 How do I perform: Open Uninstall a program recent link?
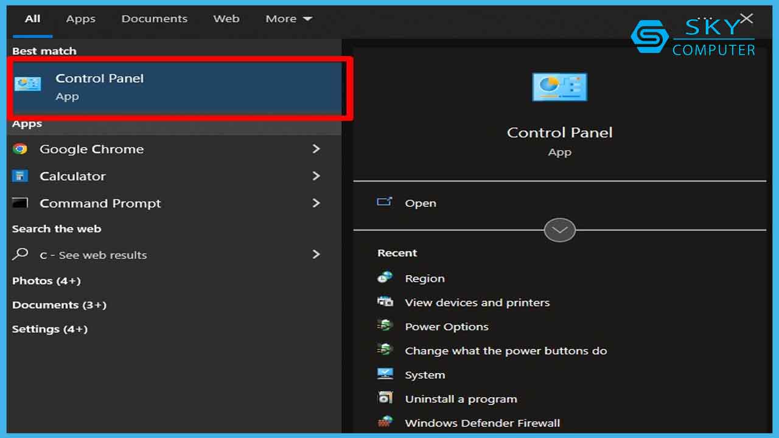coord(461,399)
